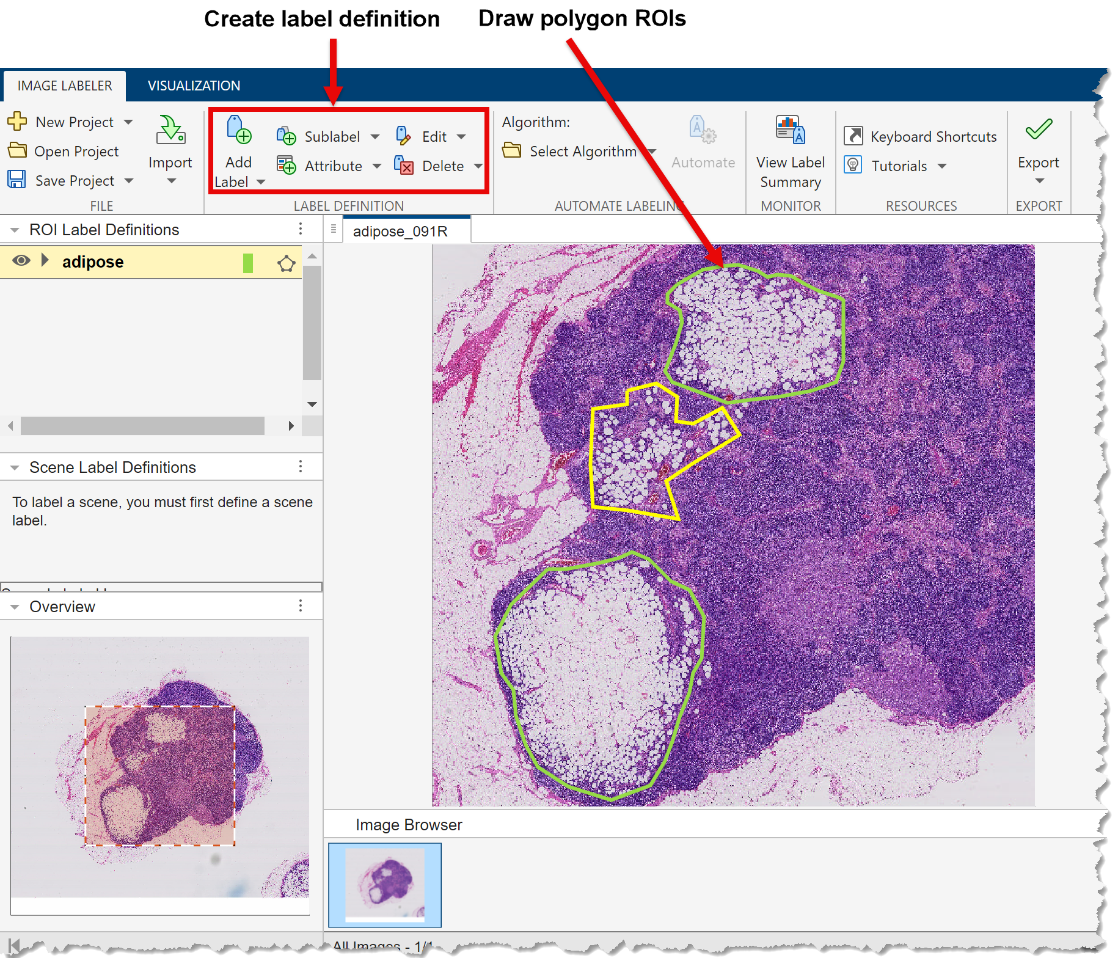Screen dimensions: 1118x958
Task: Open the Select Algorithm dropdown
Action: [x=652, y=151]
